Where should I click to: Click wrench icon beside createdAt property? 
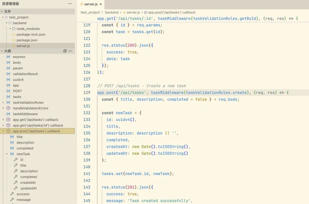pos(16,183)
